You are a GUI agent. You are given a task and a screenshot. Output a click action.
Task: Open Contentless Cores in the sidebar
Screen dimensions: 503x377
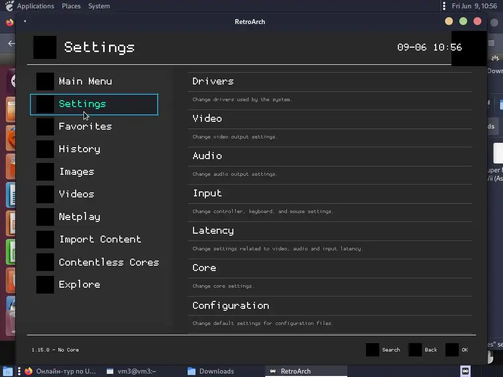pyautogui.click(x=94, y=262)
